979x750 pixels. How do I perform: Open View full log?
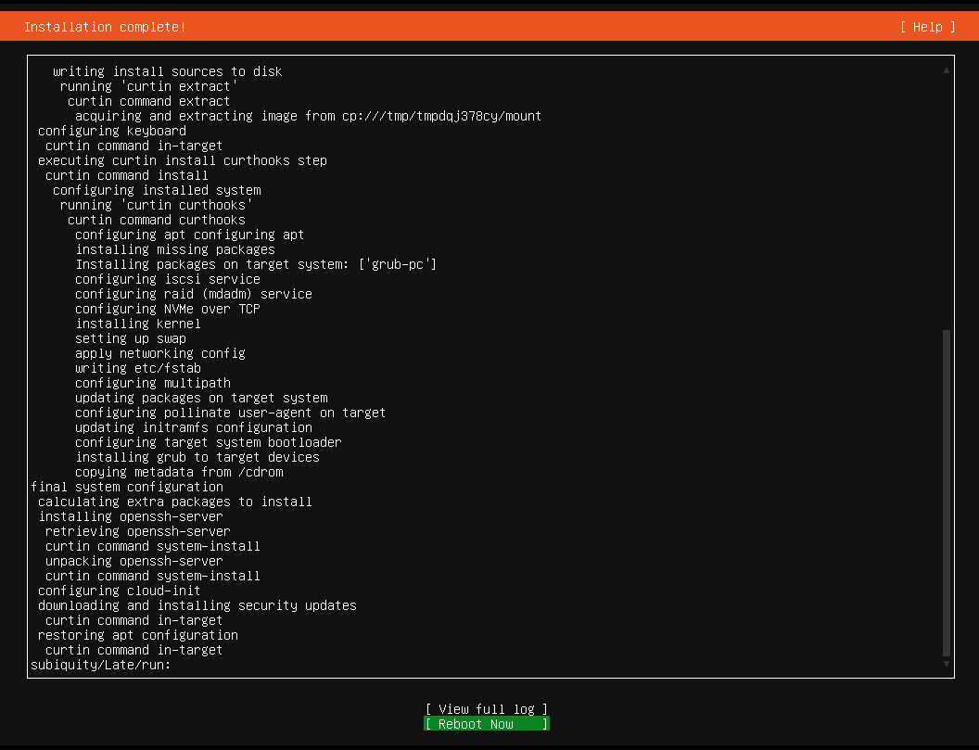click(487, 709)
